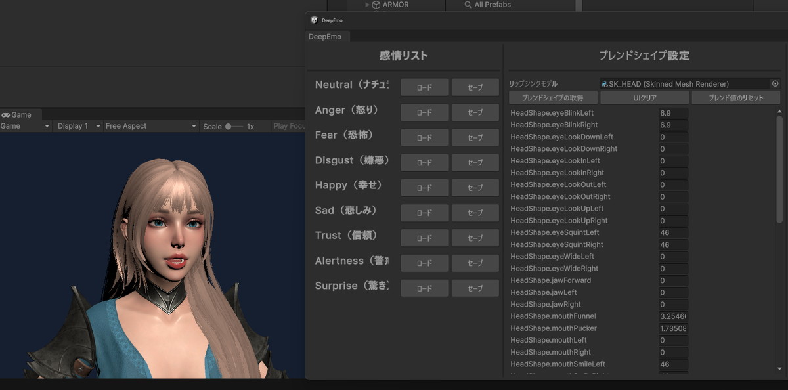The height and width of the screenshot is (390, 788).
Task: Open the Free Aspect ratio dropdown
Action: pyautogui.click(x=150, y=126)
